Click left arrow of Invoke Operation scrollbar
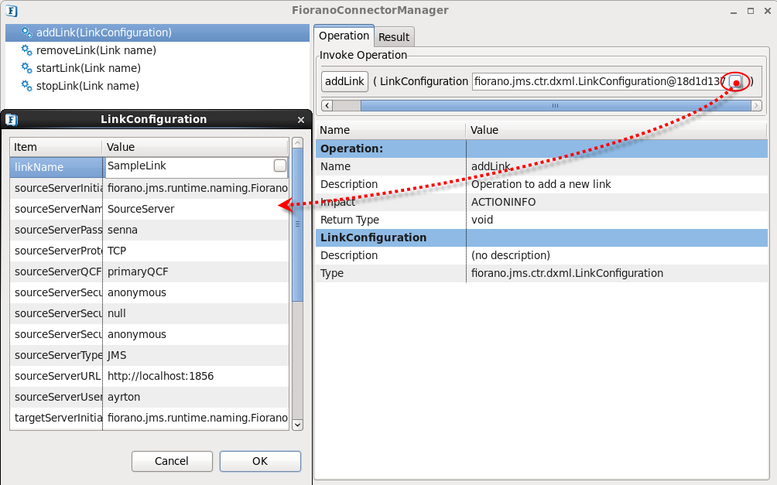The image size is (777, 485). (327, 105)
